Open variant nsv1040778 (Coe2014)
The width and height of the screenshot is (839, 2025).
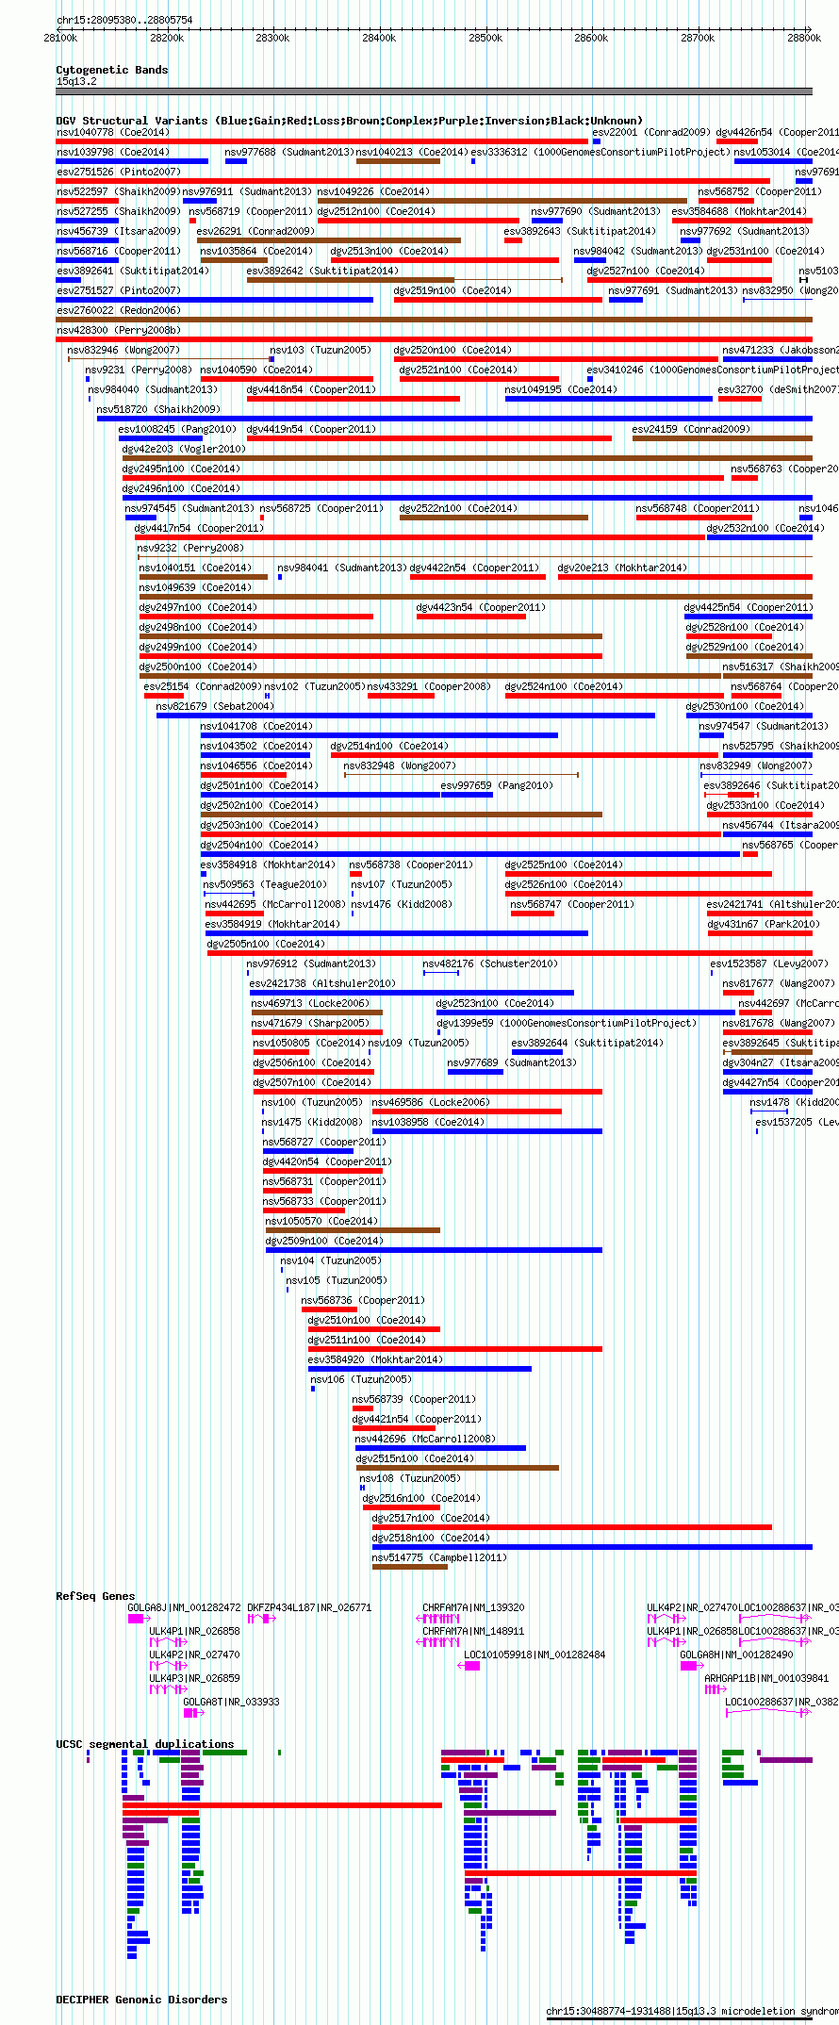coord(321,141)
